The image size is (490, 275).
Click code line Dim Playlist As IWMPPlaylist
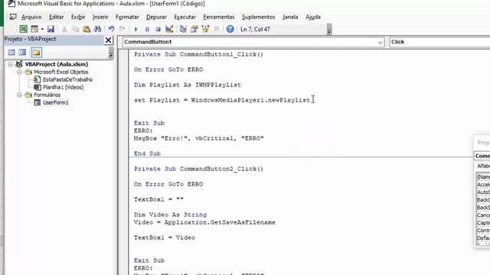click(188, 85)
